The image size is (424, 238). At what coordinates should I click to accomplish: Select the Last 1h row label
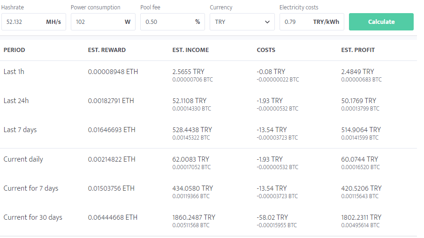14,72
